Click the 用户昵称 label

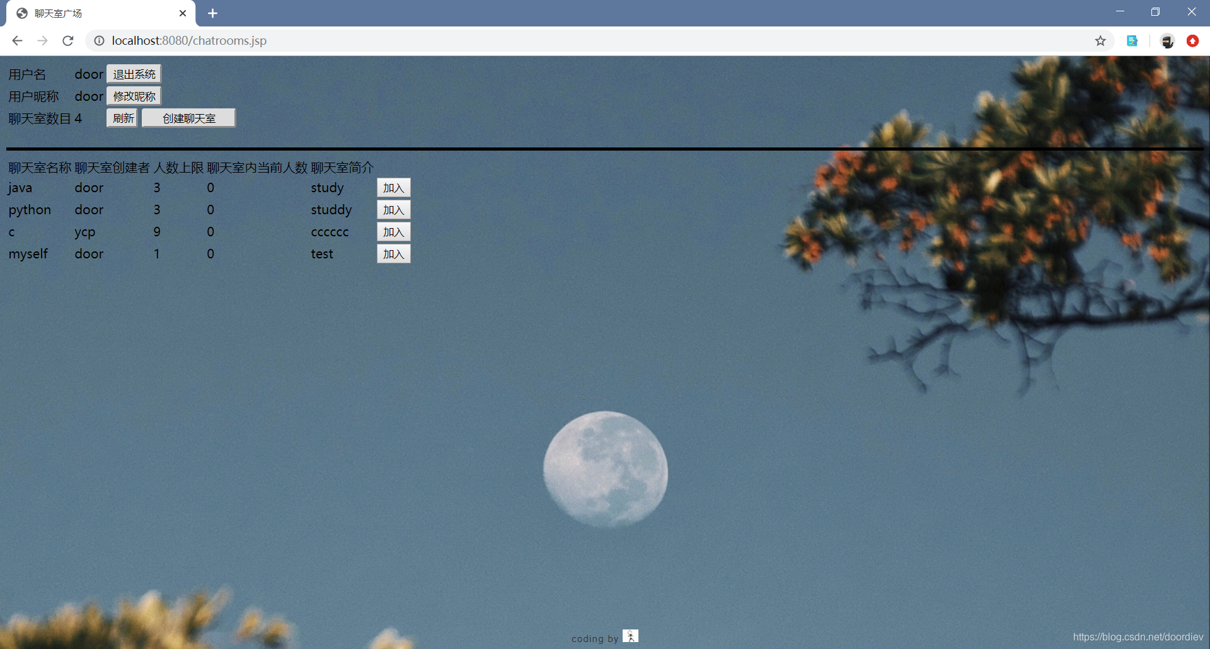coord(33,96)
